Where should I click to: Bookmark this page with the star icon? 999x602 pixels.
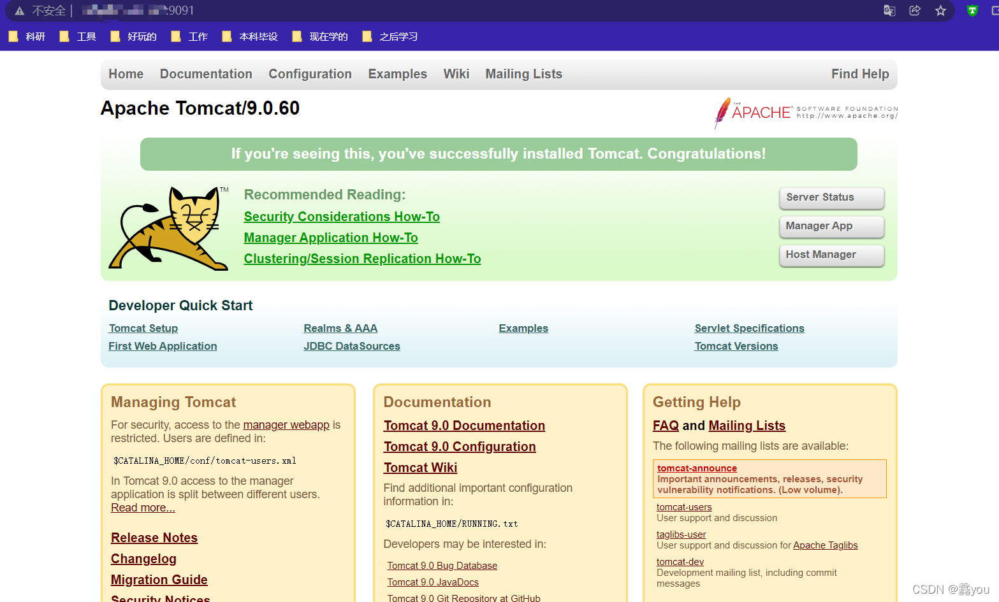(x=940, y=10)
